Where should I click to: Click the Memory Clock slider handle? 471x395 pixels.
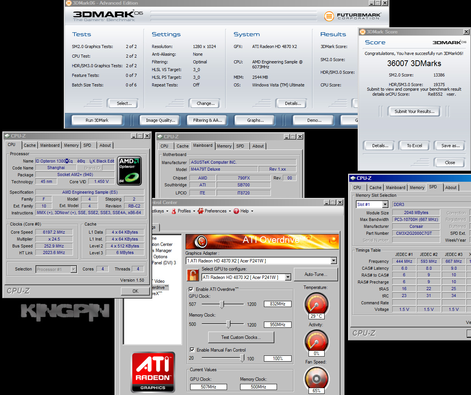coord(228,324)
